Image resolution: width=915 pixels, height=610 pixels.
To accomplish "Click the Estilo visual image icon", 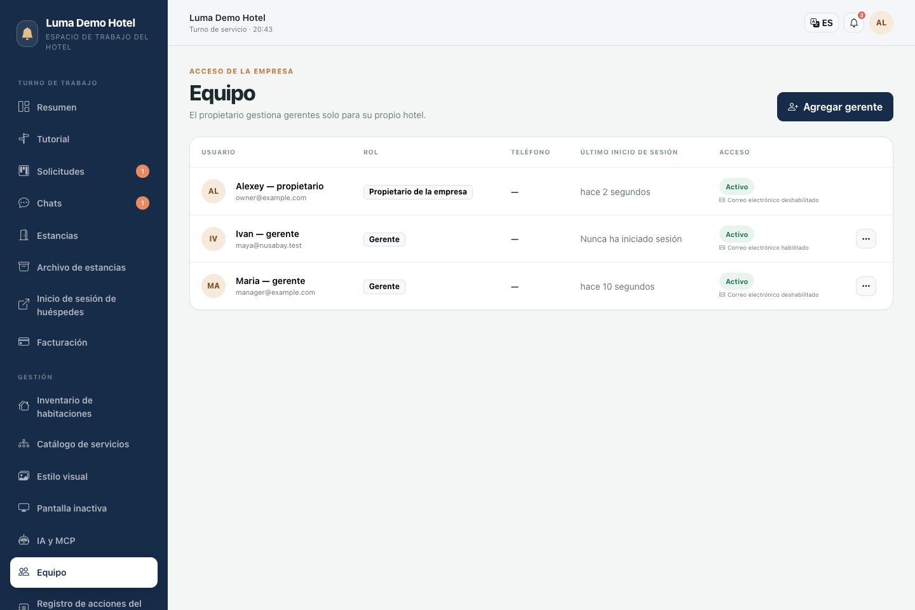I will click(x=24, y=476).
